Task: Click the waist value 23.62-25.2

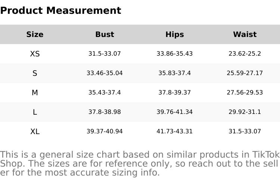Action: 245,54
